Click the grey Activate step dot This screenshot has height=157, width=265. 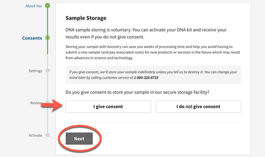[x=48, y=135]
